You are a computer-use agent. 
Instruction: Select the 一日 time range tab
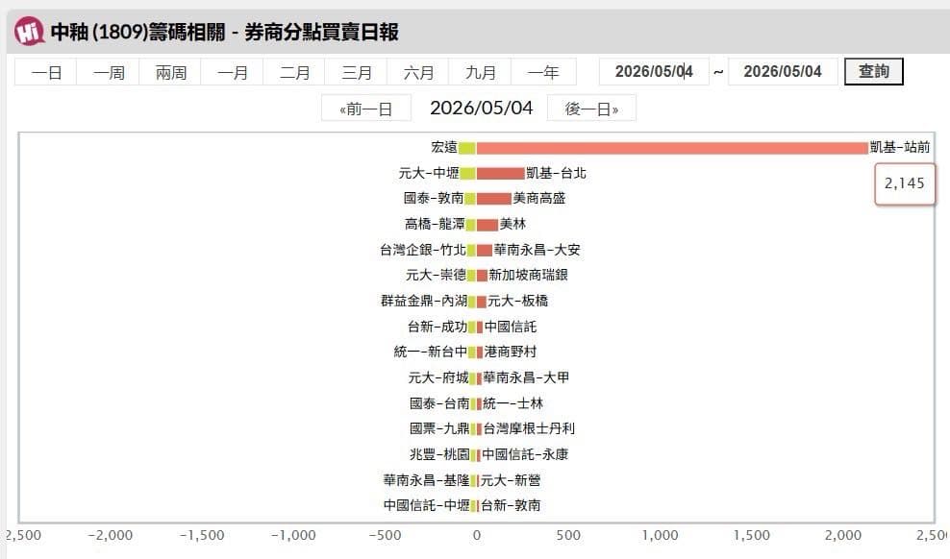[x=46, y=73]
